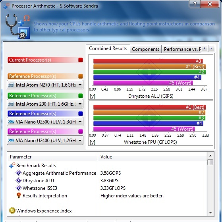Click the results list scroll-up arrow

pyautogui.click(x=210, y=156)
